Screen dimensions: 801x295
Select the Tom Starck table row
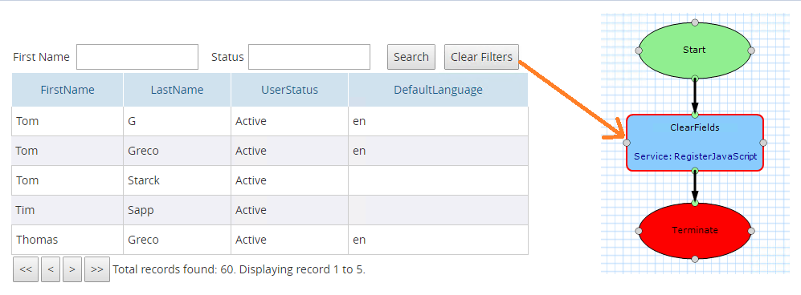pos(270,180)
